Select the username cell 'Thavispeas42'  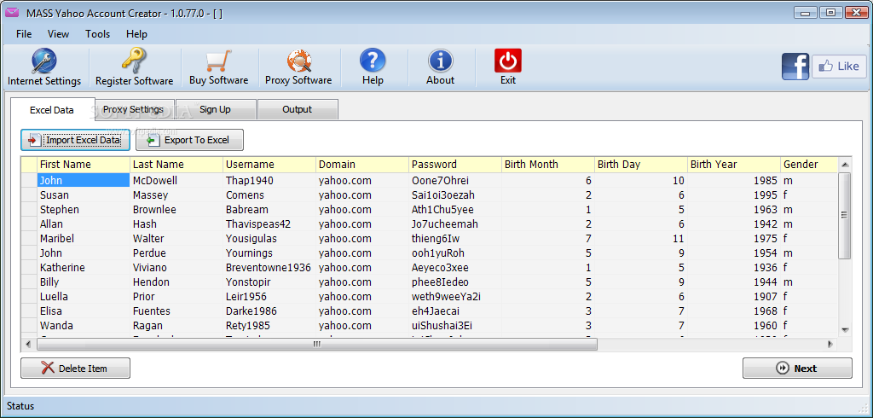click(269, 224)
